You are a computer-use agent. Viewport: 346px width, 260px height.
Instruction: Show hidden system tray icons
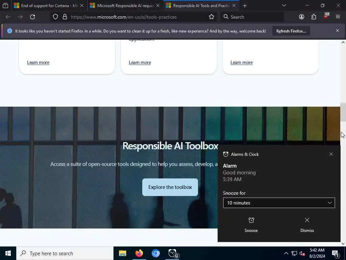click(x=286, y=253)
